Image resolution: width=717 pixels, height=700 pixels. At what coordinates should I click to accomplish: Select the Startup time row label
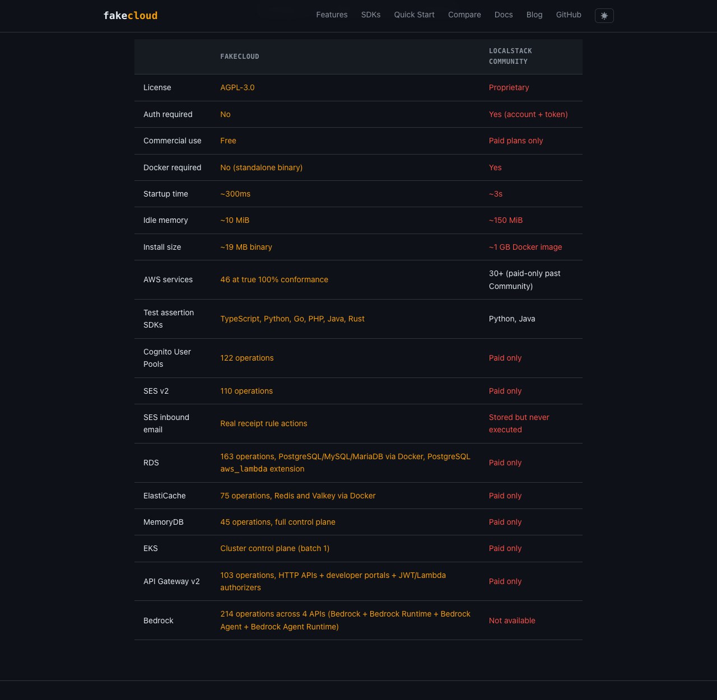(x=166, y=194)
